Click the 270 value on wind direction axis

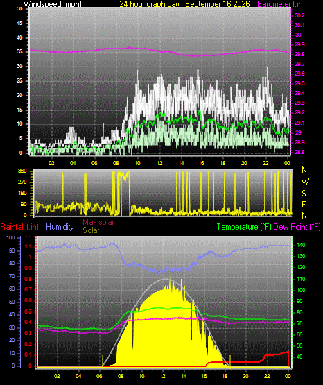22,182
